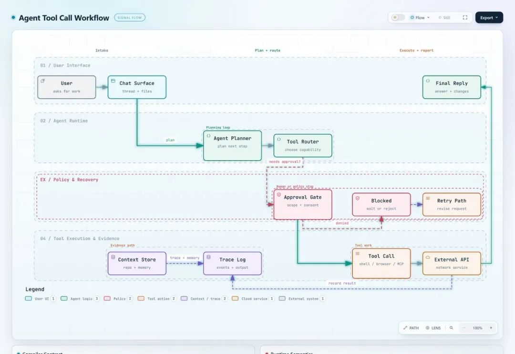The image size is (515, 354).
Task: Click the Trace Log database icon
Action: click(208, 257)
